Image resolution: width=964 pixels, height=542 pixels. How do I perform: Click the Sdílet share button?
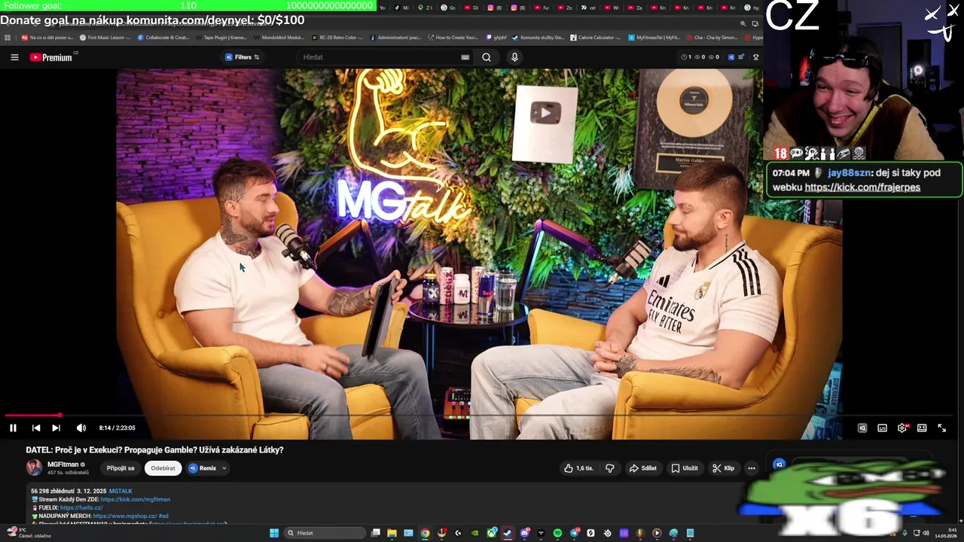click(642, 468)
